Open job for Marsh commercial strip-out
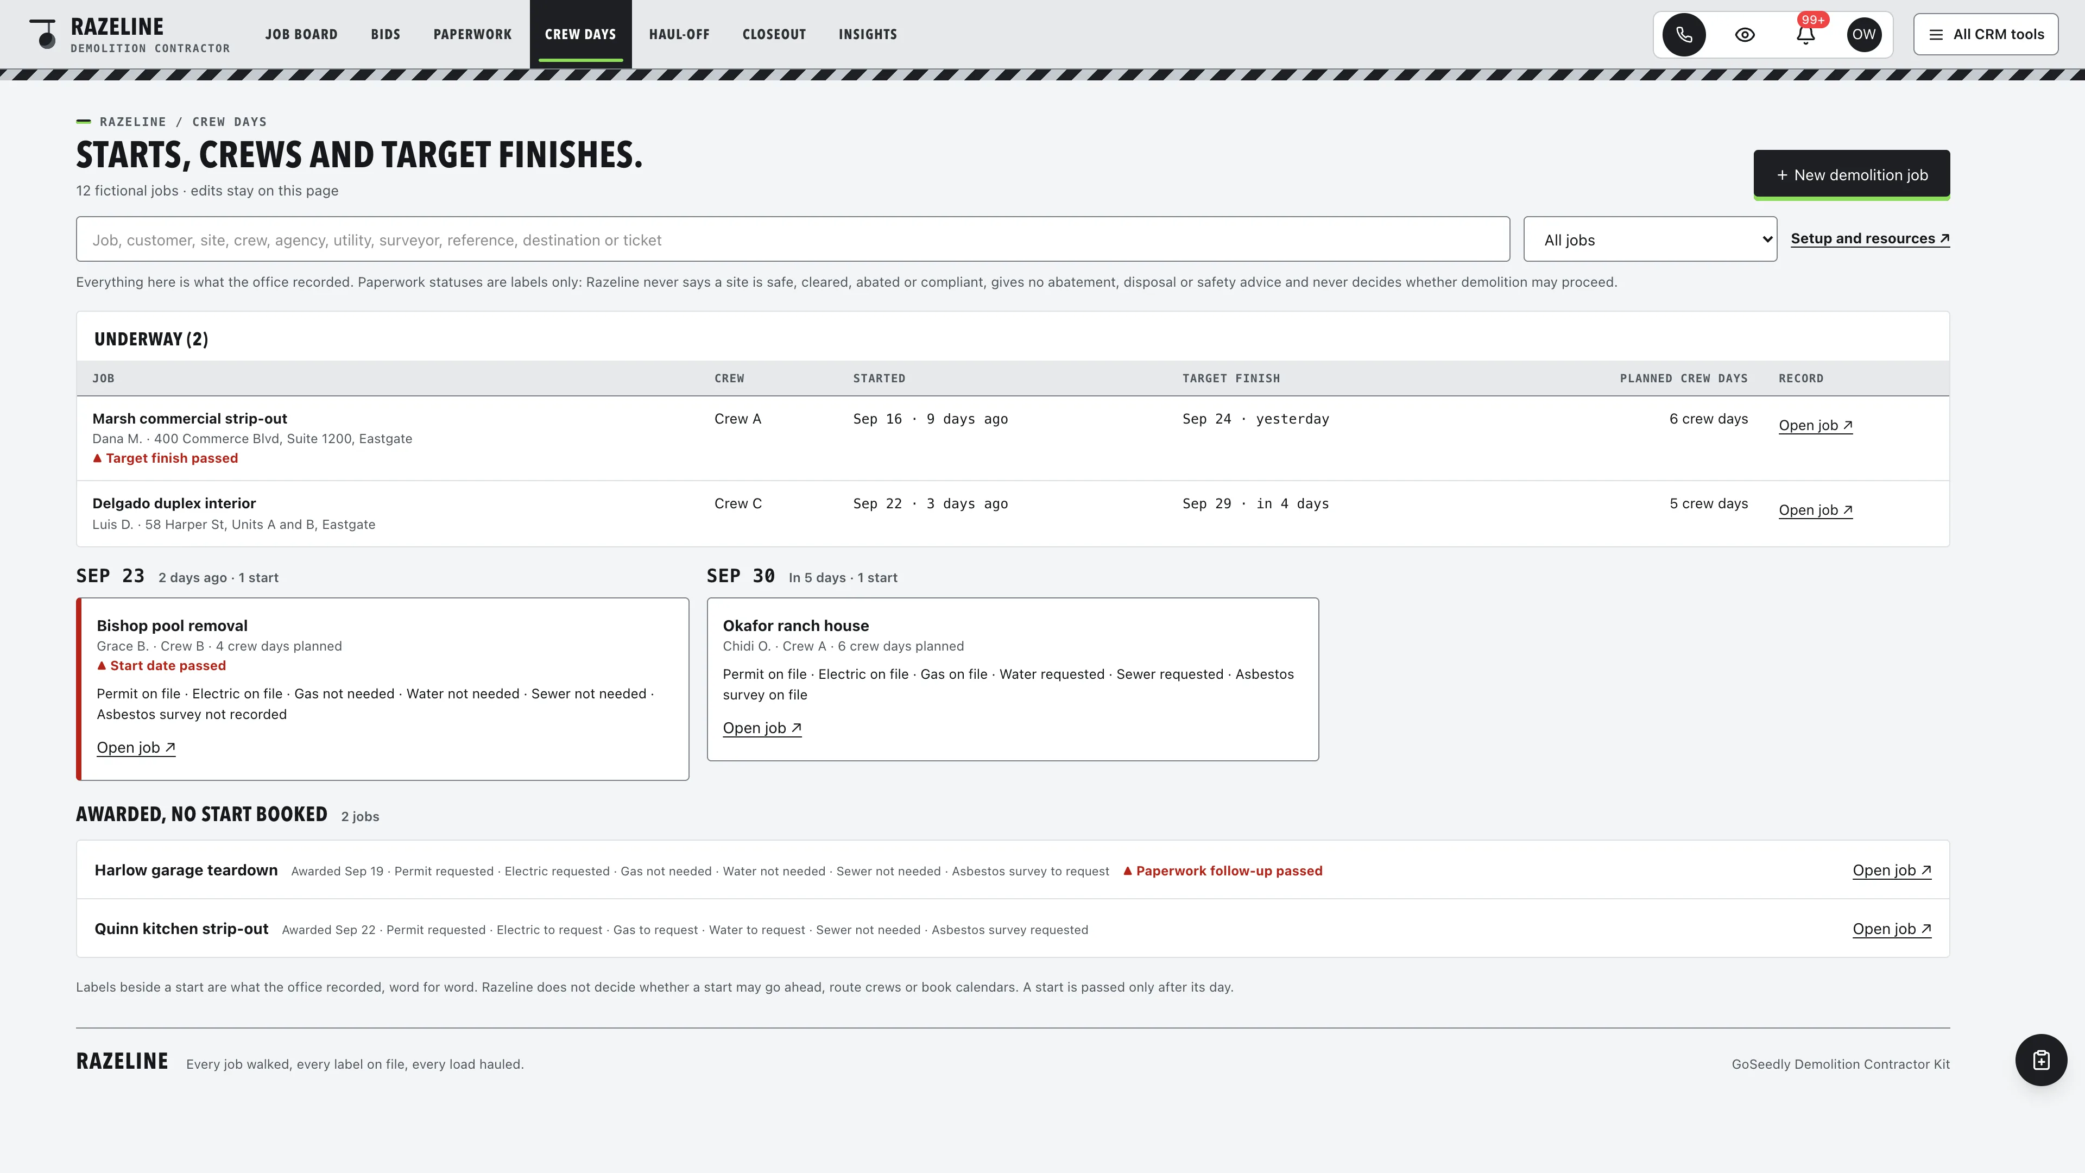 (1816, 425)
